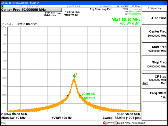This screenshot has height=126, width=168.
Task: Select the Stop Freq 105.000000 MHz softkey
Action: pyautogui.click(x=154, y=64)
